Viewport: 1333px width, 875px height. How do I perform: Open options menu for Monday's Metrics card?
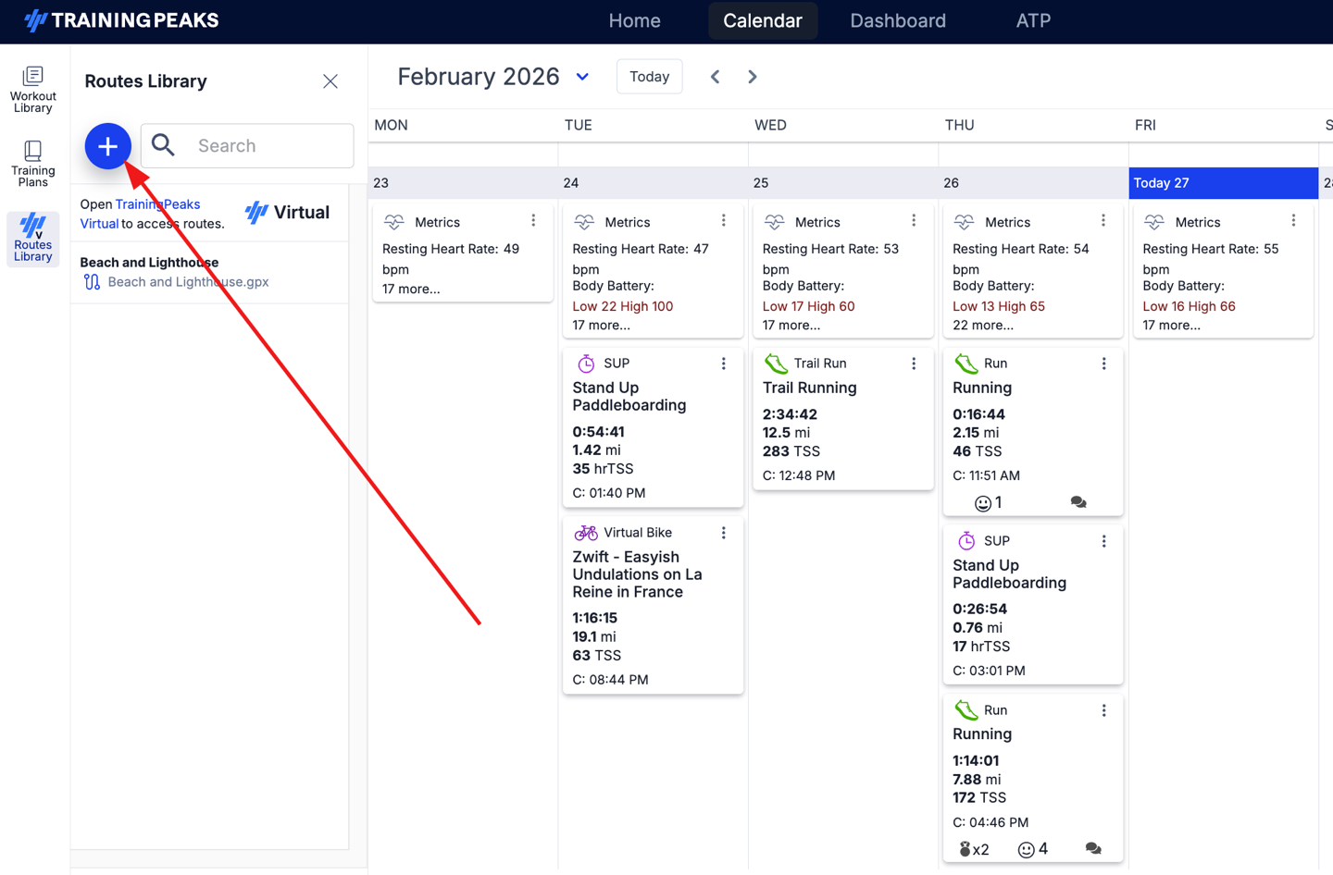point(533,221)
